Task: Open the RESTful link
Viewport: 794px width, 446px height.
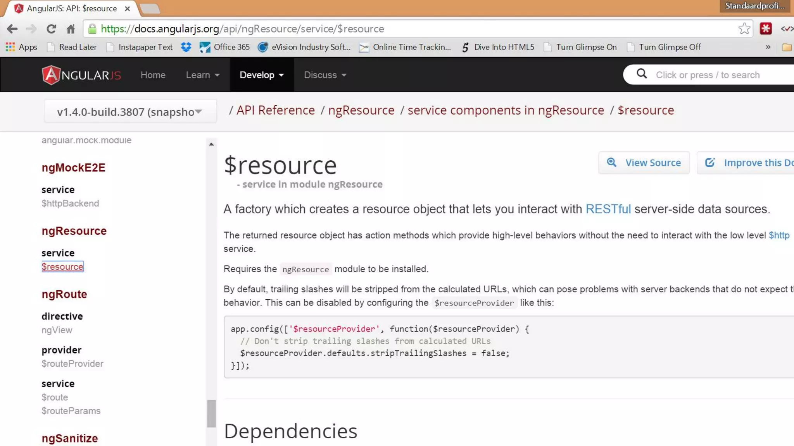Action: 608,209
